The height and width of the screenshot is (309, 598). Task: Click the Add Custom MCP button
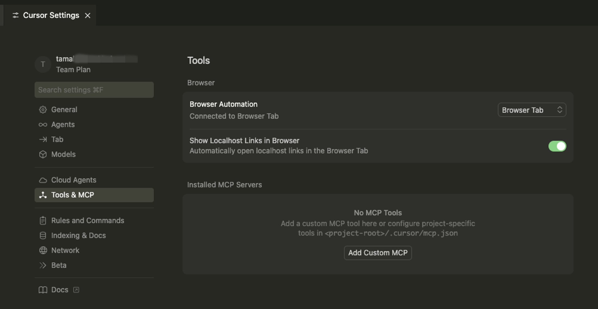pyautogui.click(x=378, y=253)
